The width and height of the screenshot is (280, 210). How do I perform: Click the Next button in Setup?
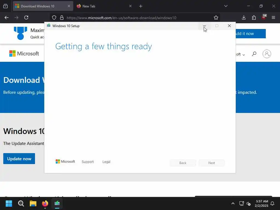click(212, 163)
